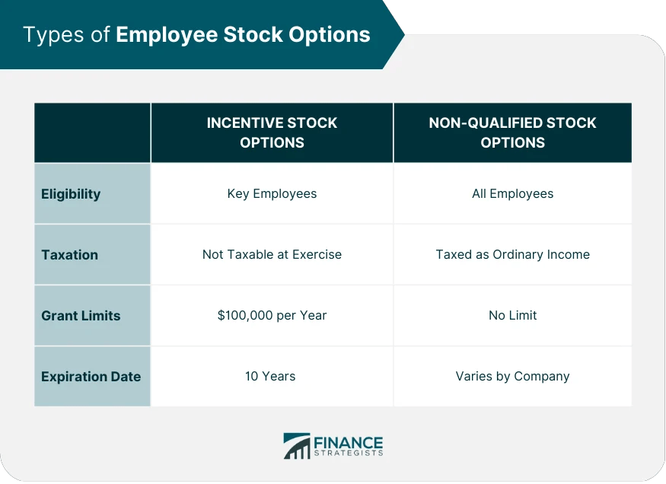This screenshot has width=666, height=484.
Task: Click the word Strategists in the footer logo
Action: coord(347,453)
